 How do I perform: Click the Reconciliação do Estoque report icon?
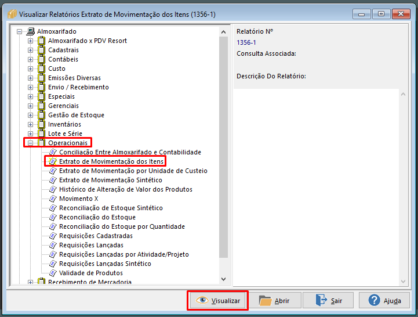[53, 217]
